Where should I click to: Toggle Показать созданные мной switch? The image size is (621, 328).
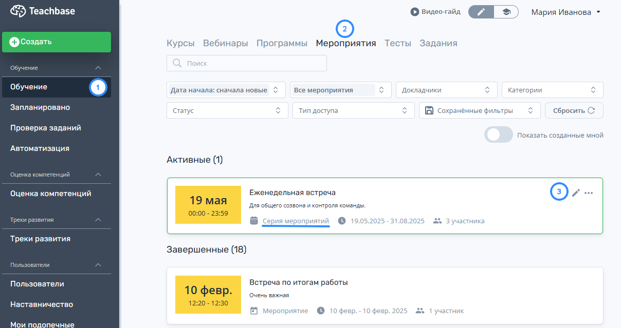click(x=499, y=135)
